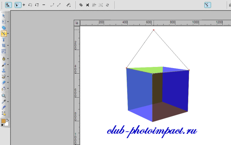Select the Pick tool arrow

pyautogui.click(x=4, y=16)
